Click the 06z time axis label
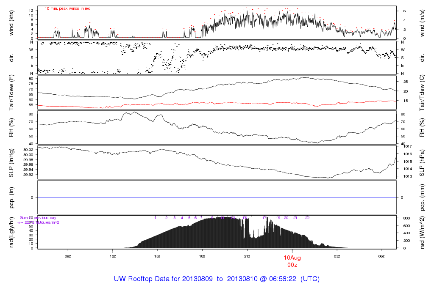This screenshot has height=296, width=434. (x=381, y=256)
